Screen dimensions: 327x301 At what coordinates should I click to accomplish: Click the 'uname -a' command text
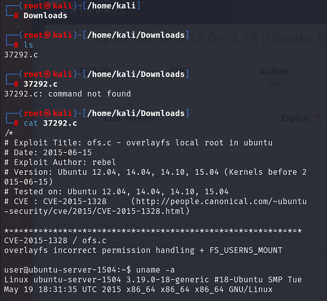pyautogui.click(x=161, y=270)
